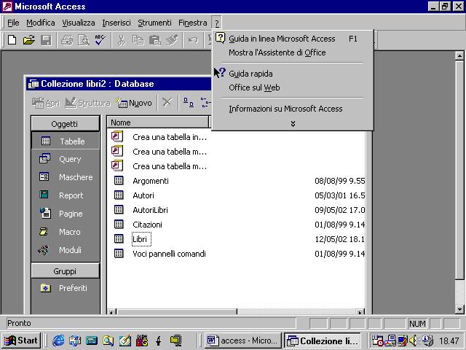Click the volume speaker tray icon
Image resolution: width=466 pixels, height=350 pixels.
pyautogui.click(x=414, y=341)
